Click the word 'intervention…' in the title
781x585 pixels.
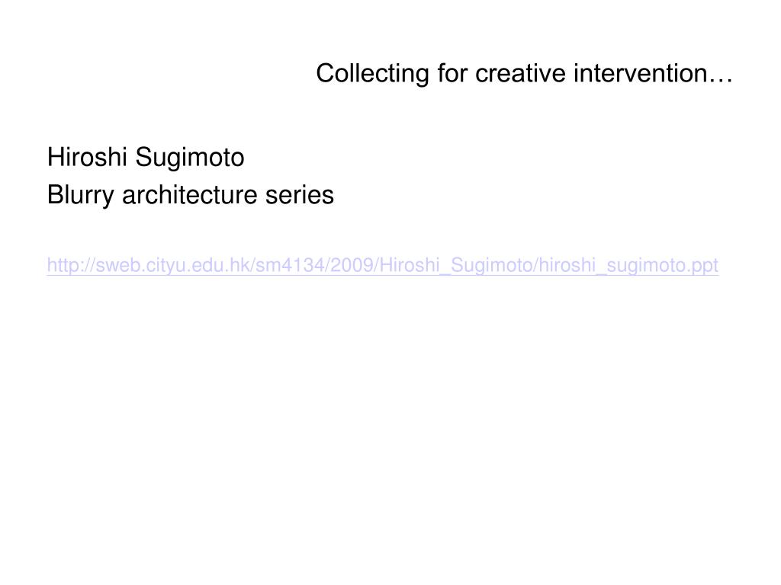click(x=653, y=74)
